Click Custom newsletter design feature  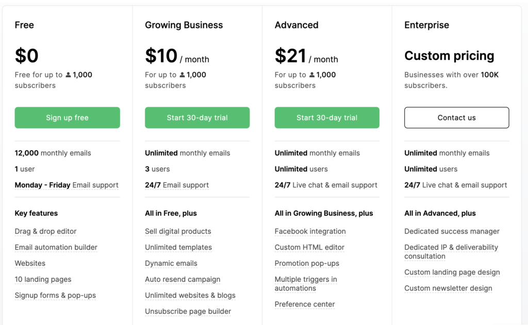pyautogui.click(x=448, y=288)
